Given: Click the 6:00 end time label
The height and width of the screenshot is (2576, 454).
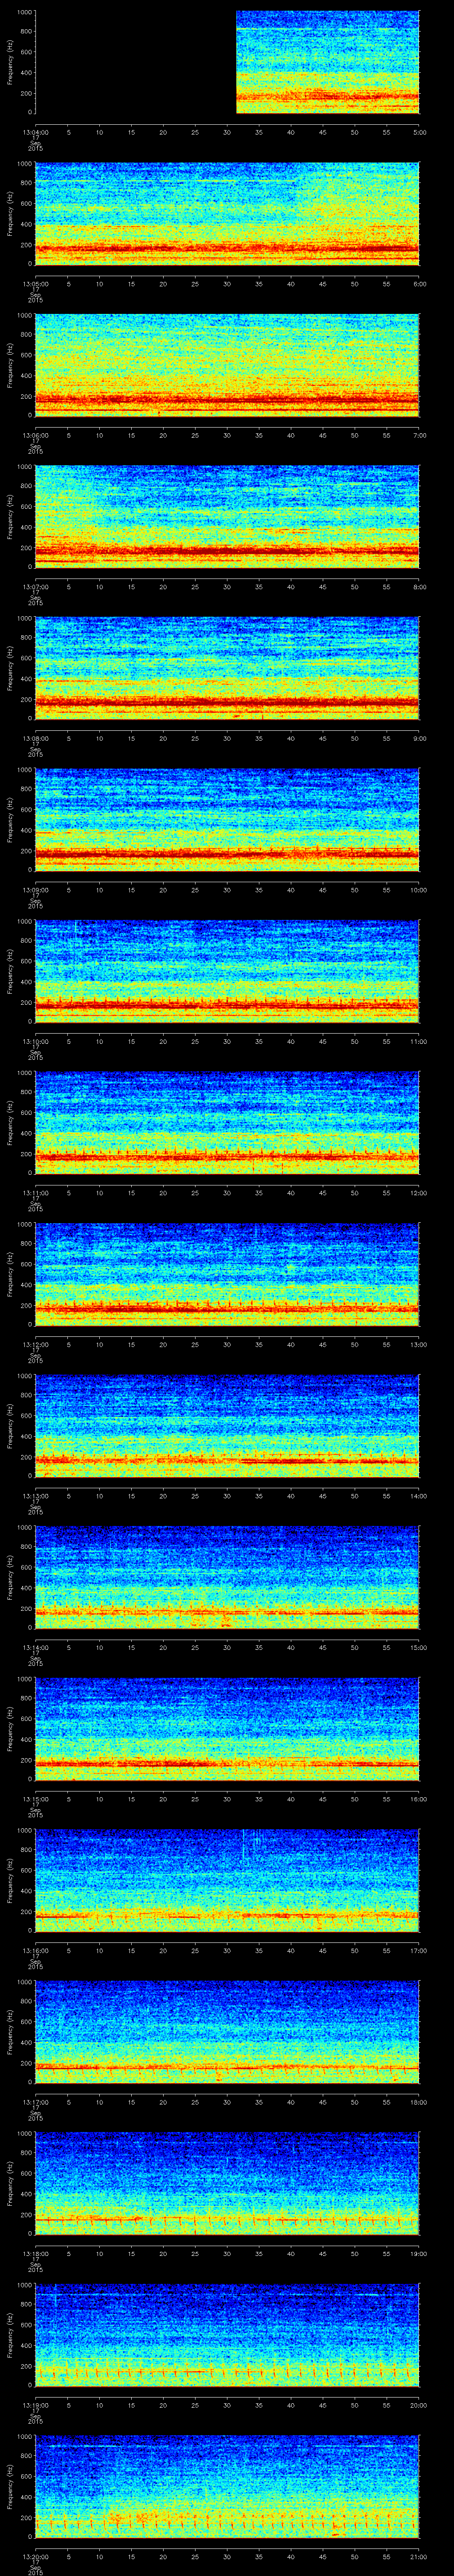Looking at the screenshot, I should pos(419,284).
